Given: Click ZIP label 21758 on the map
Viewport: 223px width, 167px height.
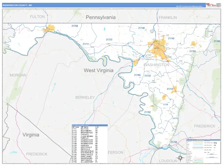Looking at the screenshot, I should coord(174,142).
